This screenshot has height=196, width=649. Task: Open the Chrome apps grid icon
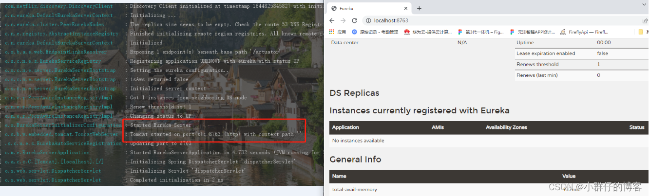(x=332, y=32)
